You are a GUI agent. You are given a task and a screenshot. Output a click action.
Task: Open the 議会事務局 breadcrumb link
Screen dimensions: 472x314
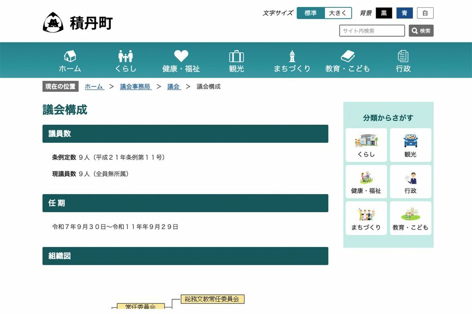(x=136, y=87)
